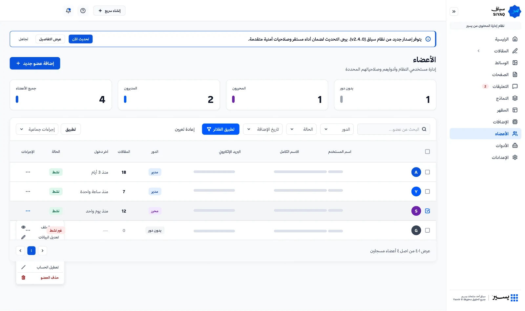The height and width of the screenshot is (311, 525).
Task: Go to pagination page 1
Action: pos(31,251)
